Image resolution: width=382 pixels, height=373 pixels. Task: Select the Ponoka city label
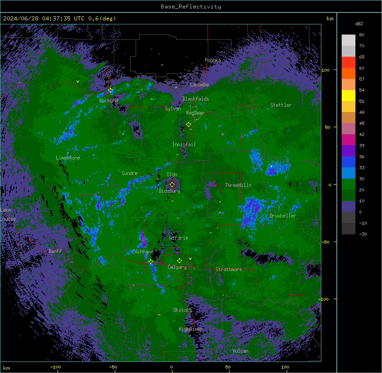[x=213, y=60]
